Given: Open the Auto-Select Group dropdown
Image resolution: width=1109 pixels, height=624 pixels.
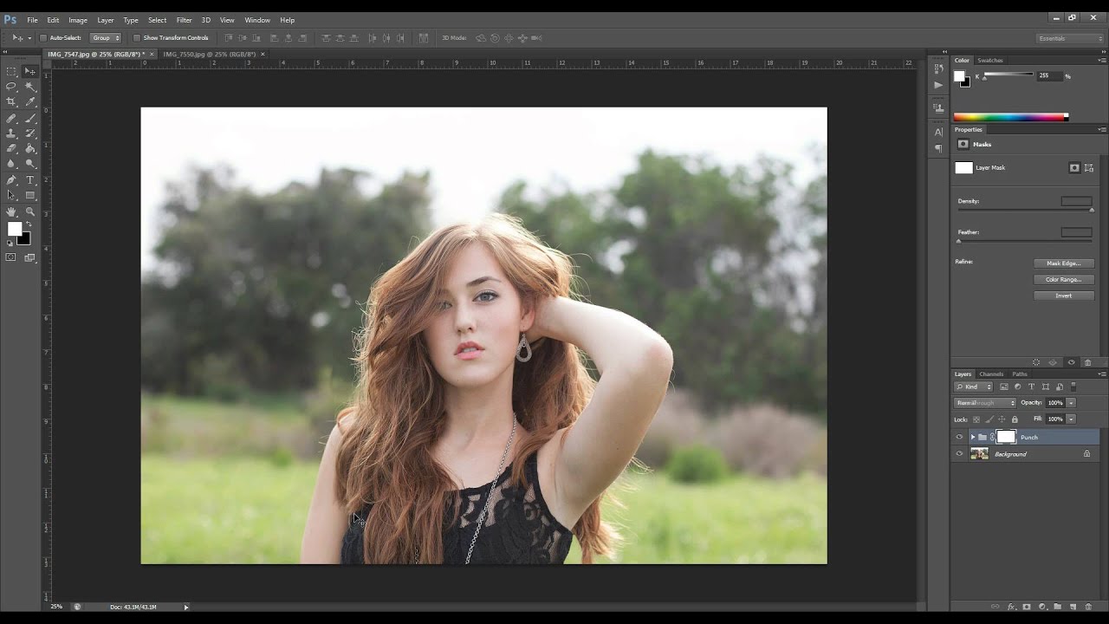Looking at the screenshot, I should tap(106, 38).
